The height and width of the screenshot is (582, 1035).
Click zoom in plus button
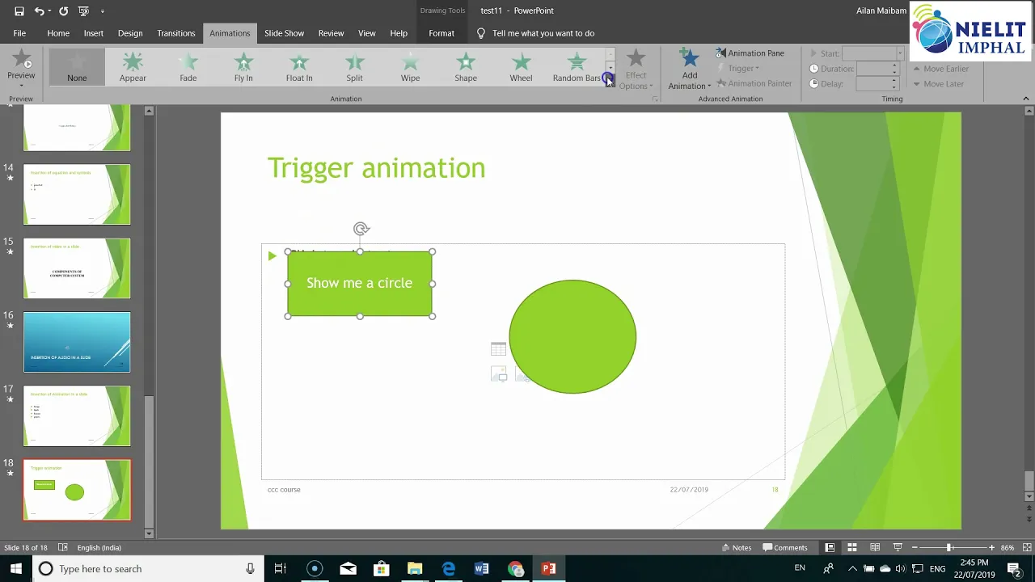(x=992, y=548)
